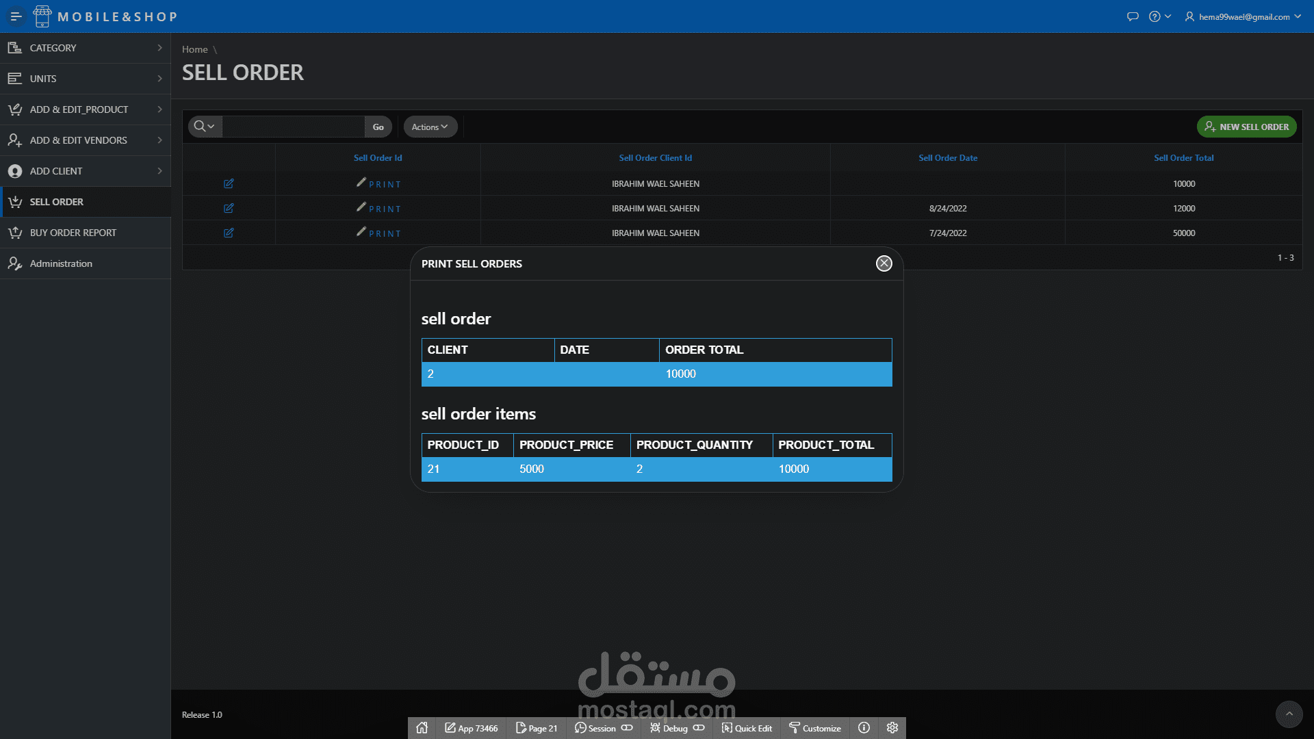The image size is (1314, 739).
Task: Click the NEW SELL ORDER button
Action: 1246,127
